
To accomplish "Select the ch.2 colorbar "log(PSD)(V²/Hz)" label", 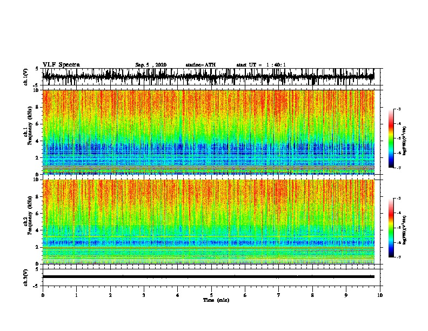I will pos(404,230).
